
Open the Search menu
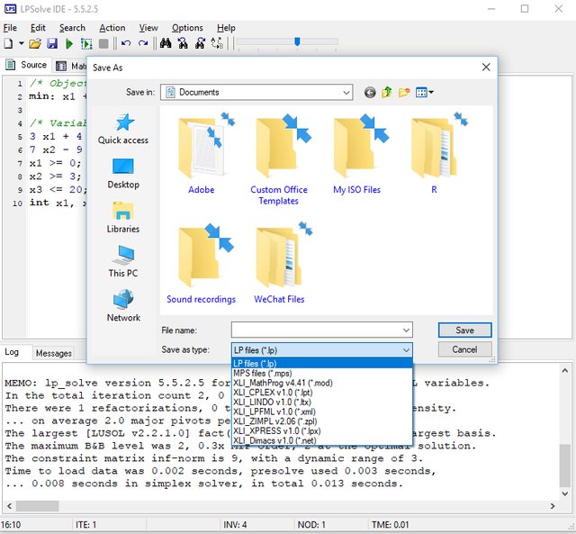[72, 28]
